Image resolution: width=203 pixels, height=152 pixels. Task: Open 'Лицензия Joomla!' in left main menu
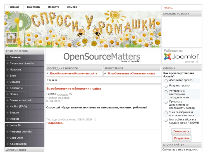click(x=22, y=63)
